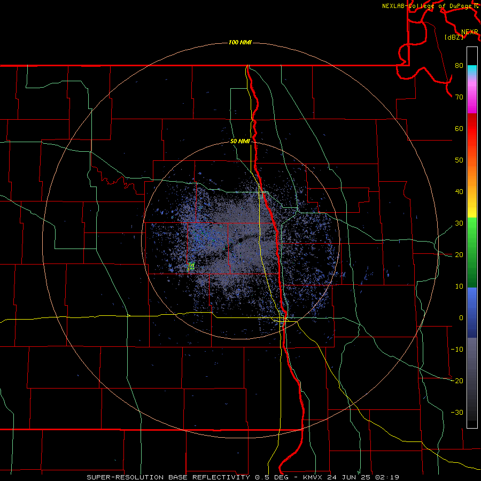The image size is (481, 481).
Task: Pick the blue band of the color bar
Action: coord(472,313)
